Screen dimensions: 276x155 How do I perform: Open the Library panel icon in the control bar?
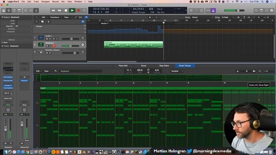point(3,10)
